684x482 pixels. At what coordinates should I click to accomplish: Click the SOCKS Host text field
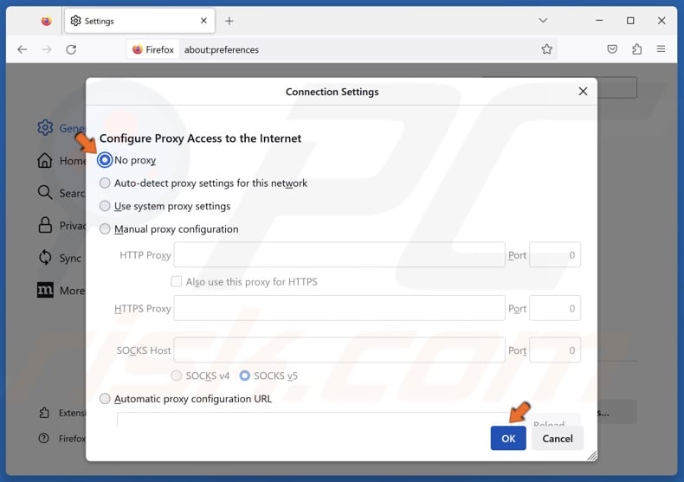pos(339,350)
